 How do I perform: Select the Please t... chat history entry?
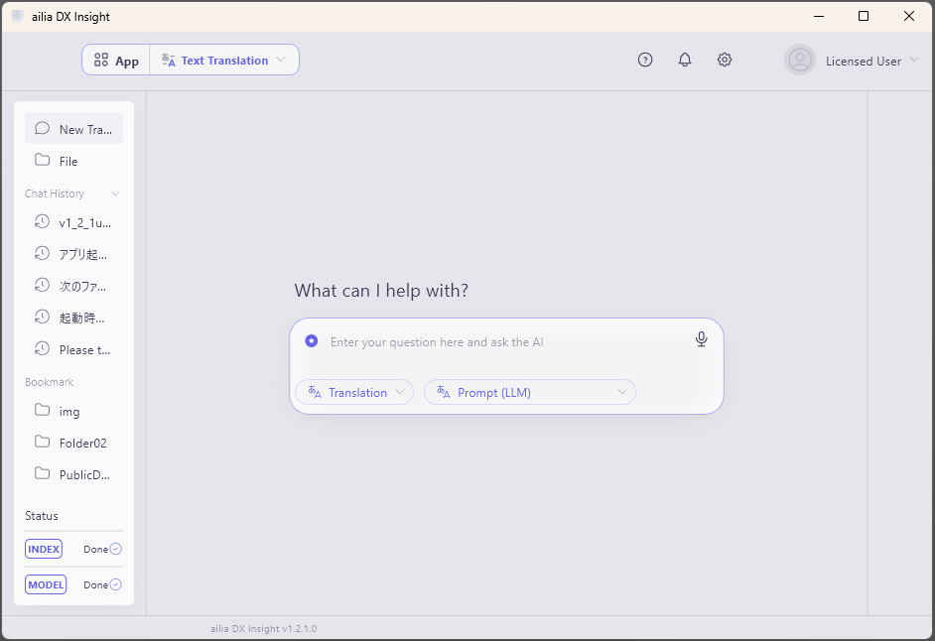click(84, 349)
